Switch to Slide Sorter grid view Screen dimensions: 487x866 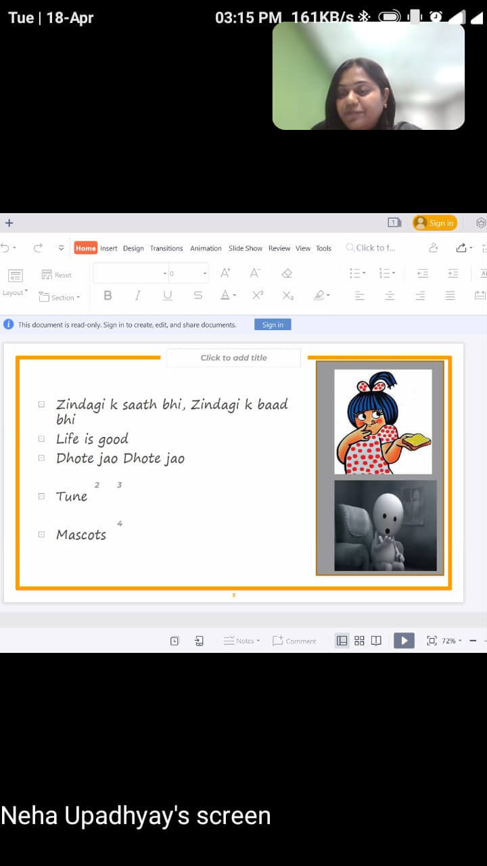[360, 641]
